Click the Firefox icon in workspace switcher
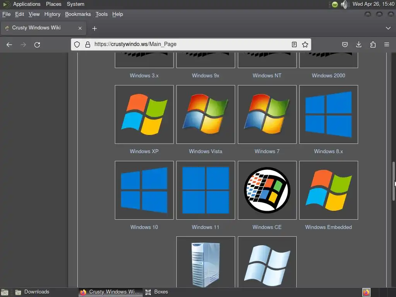The image size is (396, 297). (x=367, y=292)
